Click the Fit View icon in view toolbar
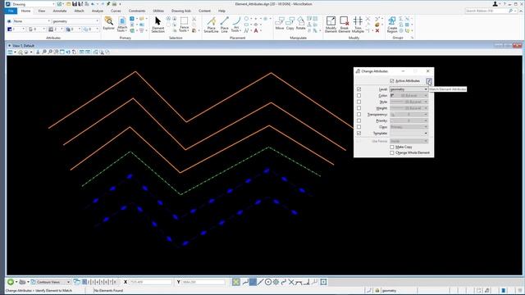 [62, 52]
